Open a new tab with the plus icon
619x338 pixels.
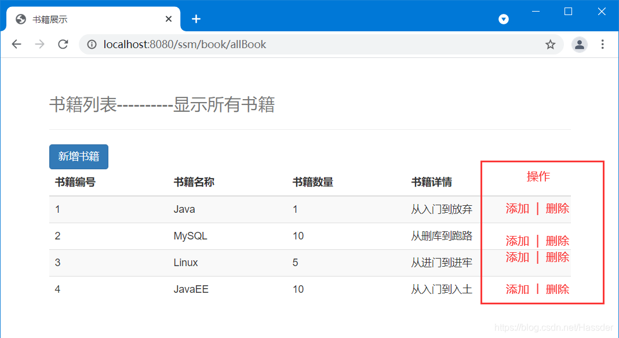(196, 19)
